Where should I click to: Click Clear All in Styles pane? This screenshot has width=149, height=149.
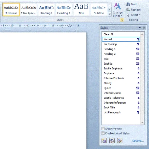pyautogui.click(x=121, y=34)
